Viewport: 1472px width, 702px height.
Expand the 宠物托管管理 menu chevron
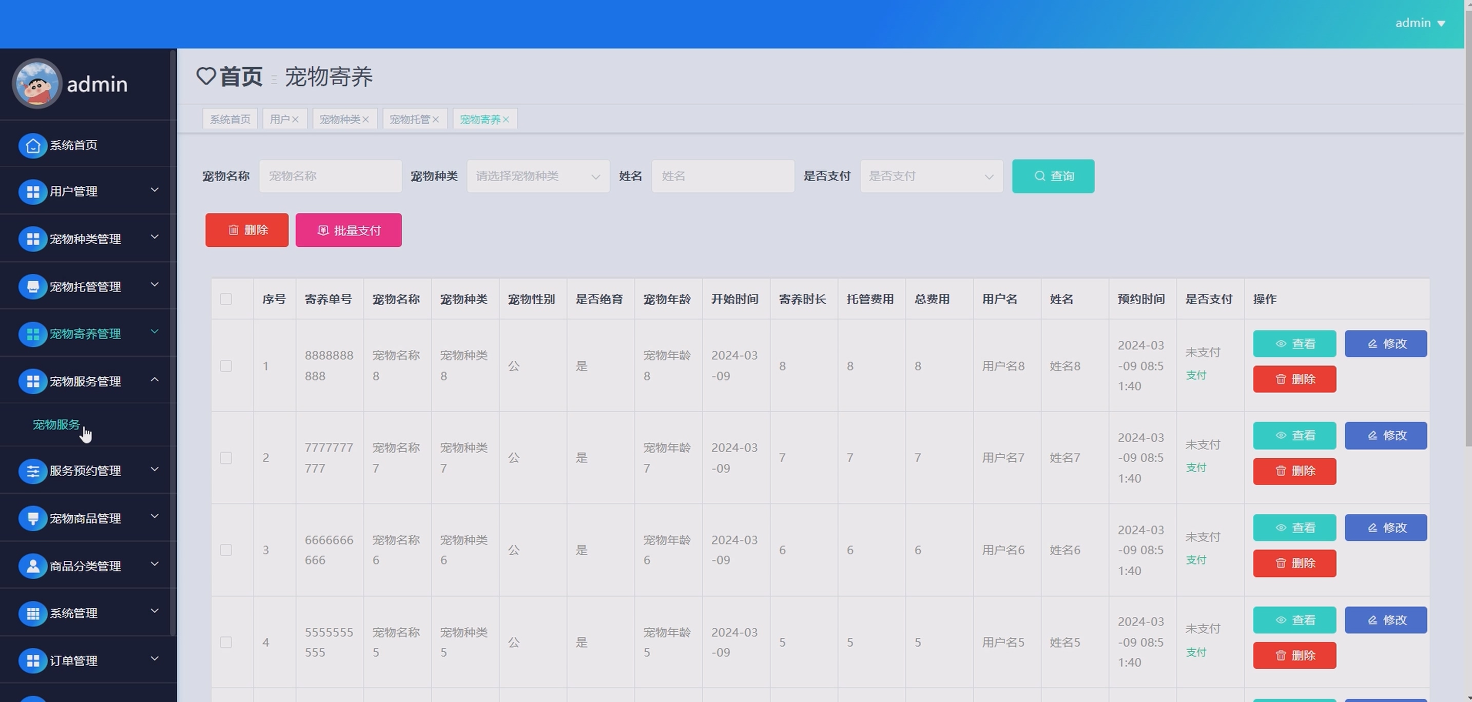click(154, 284)
